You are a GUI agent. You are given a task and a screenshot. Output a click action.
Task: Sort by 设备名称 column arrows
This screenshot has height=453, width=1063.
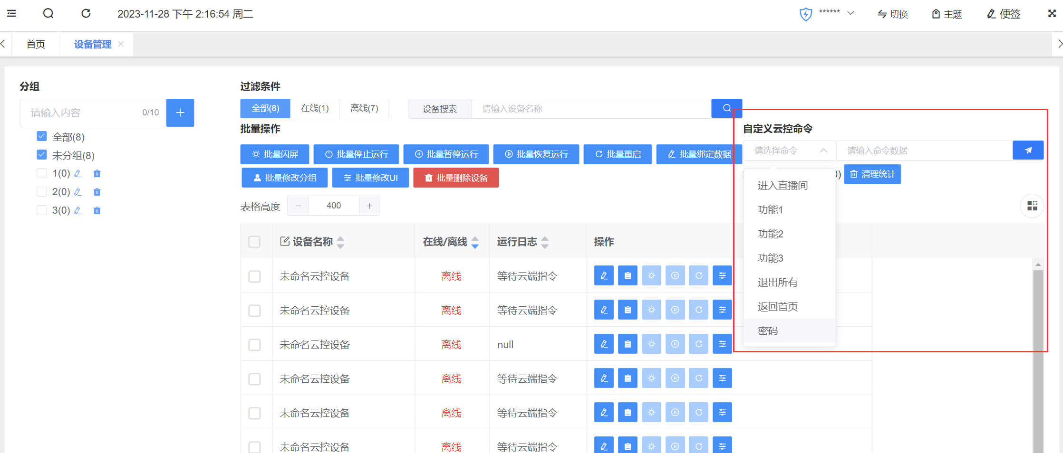tap(340, 242)
